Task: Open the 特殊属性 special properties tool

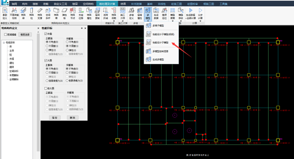Action: [89, 13]
